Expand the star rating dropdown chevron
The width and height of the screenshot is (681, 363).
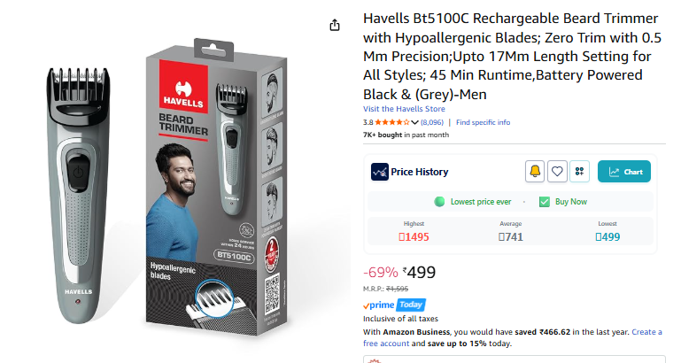pyautogui.click(x=414, y=122)
